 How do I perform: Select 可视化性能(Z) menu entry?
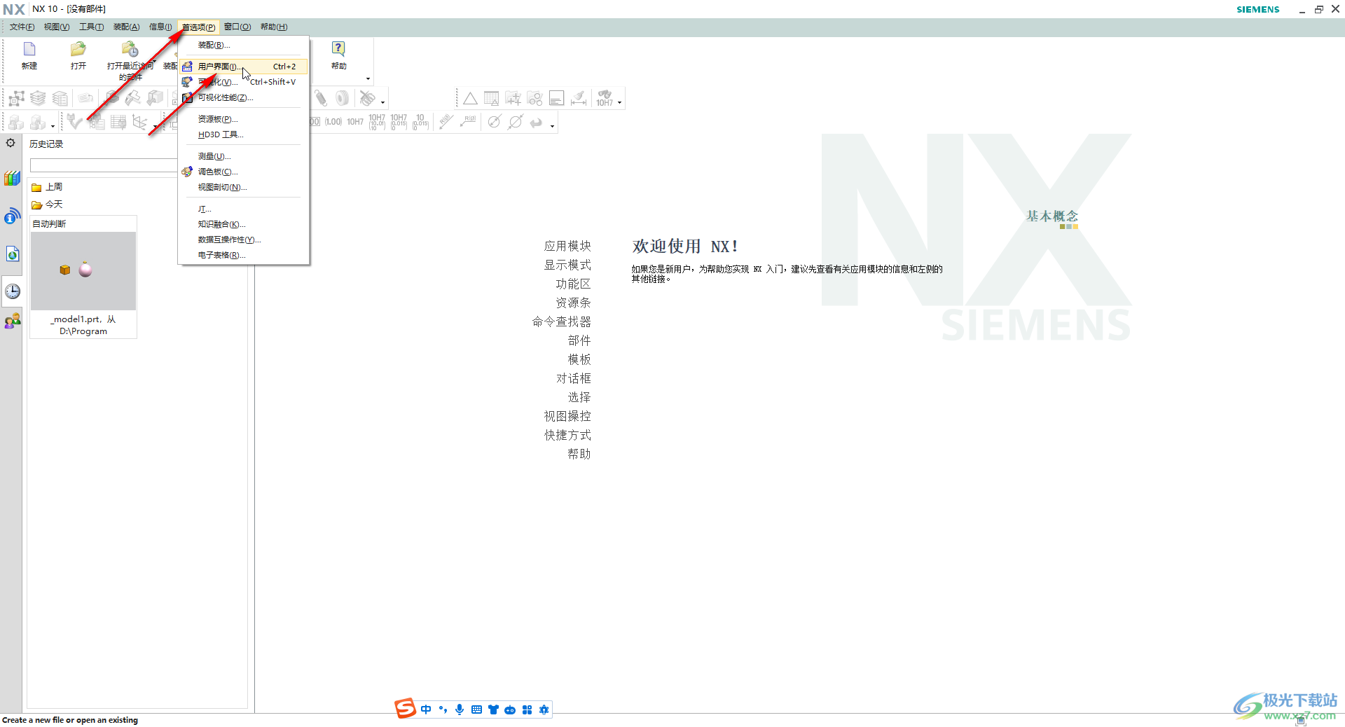coord(244,97)
